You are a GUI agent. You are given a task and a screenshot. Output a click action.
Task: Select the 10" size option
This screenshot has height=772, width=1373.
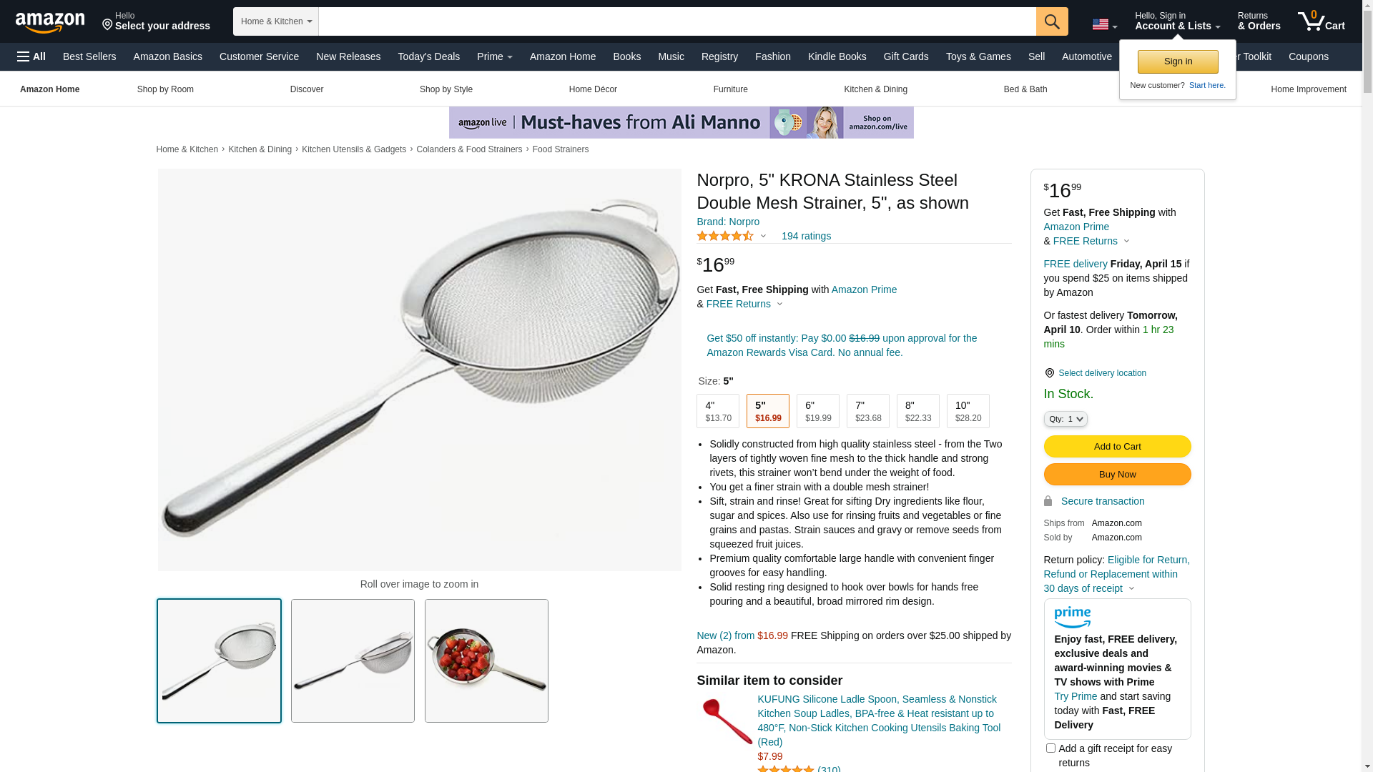(968, 411)
